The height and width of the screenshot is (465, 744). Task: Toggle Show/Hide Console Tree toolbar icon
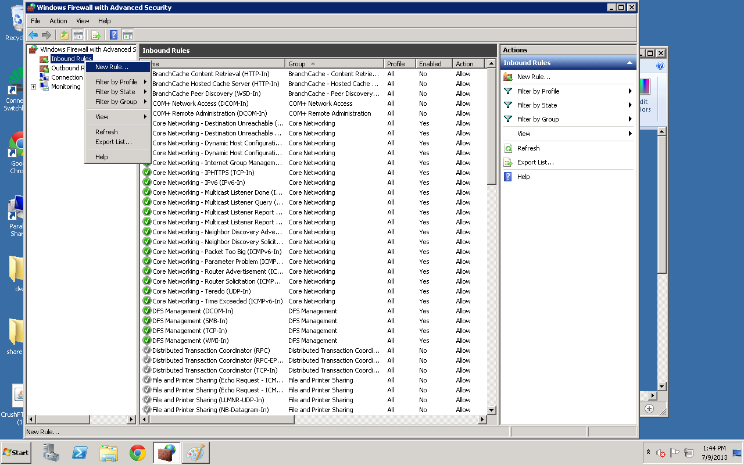click(78, 35)
